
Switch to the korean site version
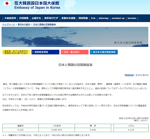click(132, 18)
